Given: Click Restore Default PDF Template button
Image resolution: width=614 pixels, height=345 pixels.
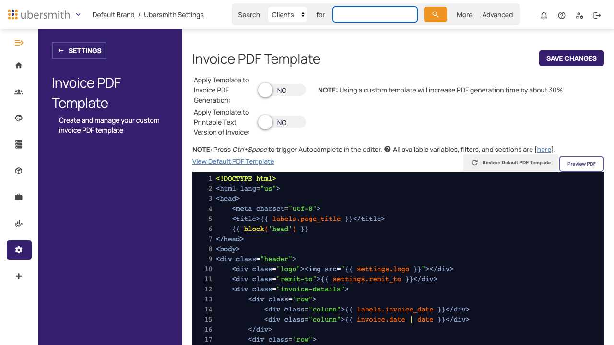Looking at the screenshot, I should pos(511,163).
